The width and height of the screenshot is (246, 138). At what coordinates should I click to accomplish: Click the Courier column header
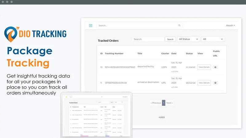coord(165,53)
